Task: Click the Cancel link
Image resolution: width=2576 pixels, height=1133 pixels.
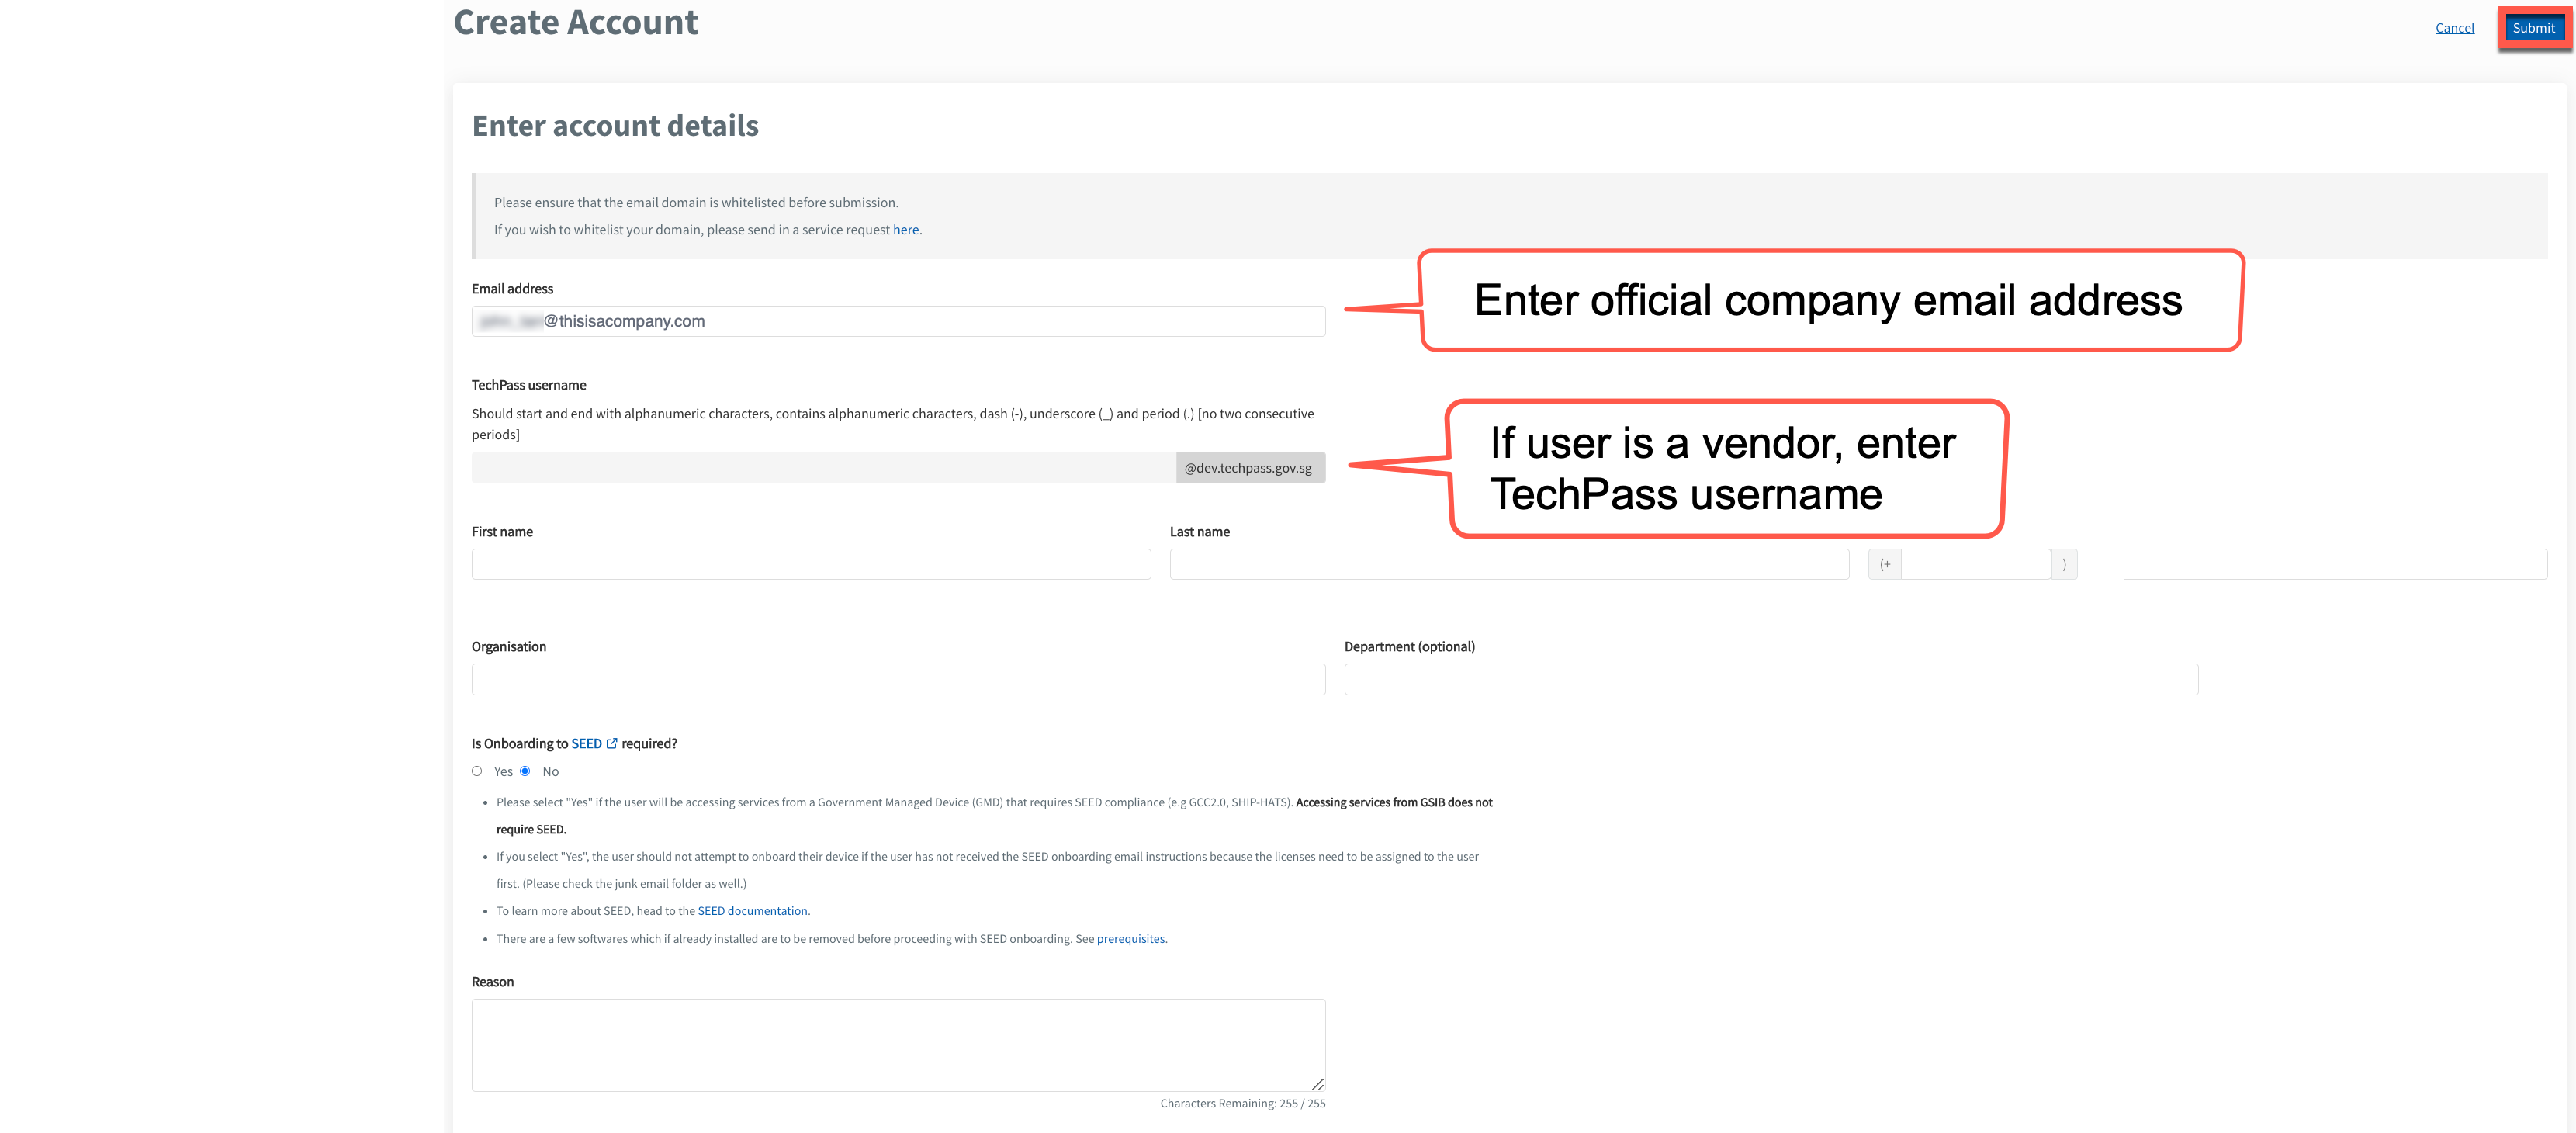Action: click(2454, 28)
